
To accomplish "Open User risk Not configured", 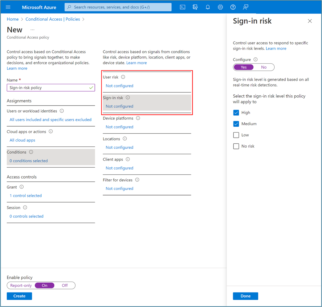I will (119, 86).
